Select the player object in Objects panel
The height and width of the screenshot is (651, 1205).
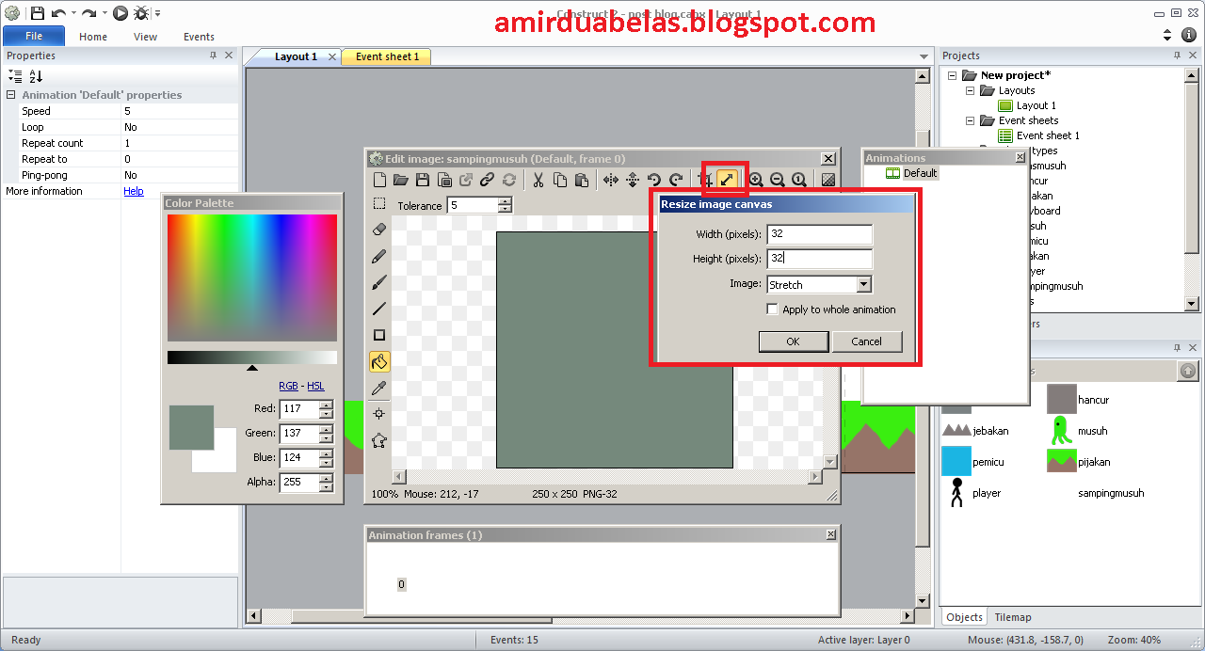[986, 492]
